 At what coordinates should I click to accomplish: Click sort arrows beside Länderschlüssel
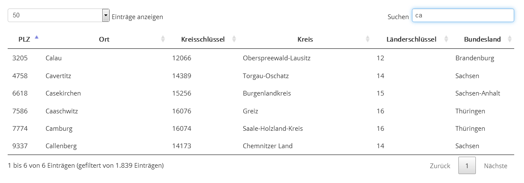click(446, 39)
